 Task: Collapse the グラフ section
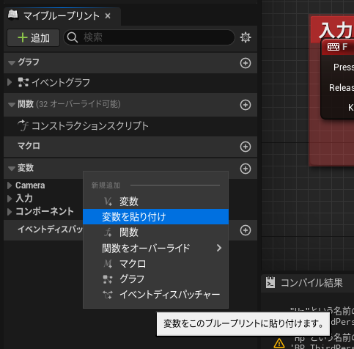pos(12,62)
